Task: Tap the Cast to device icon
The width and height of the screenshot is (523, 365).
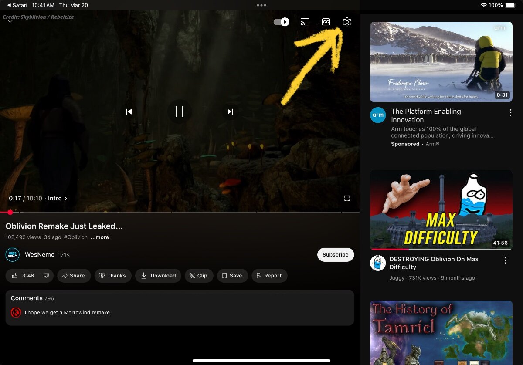Action: (x=305, y=22)
